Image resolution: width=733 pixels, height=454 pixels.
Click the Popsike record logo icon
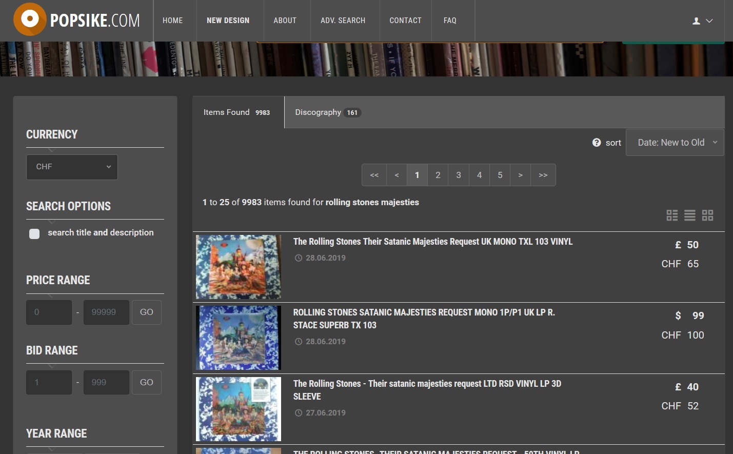click(30, 19)
